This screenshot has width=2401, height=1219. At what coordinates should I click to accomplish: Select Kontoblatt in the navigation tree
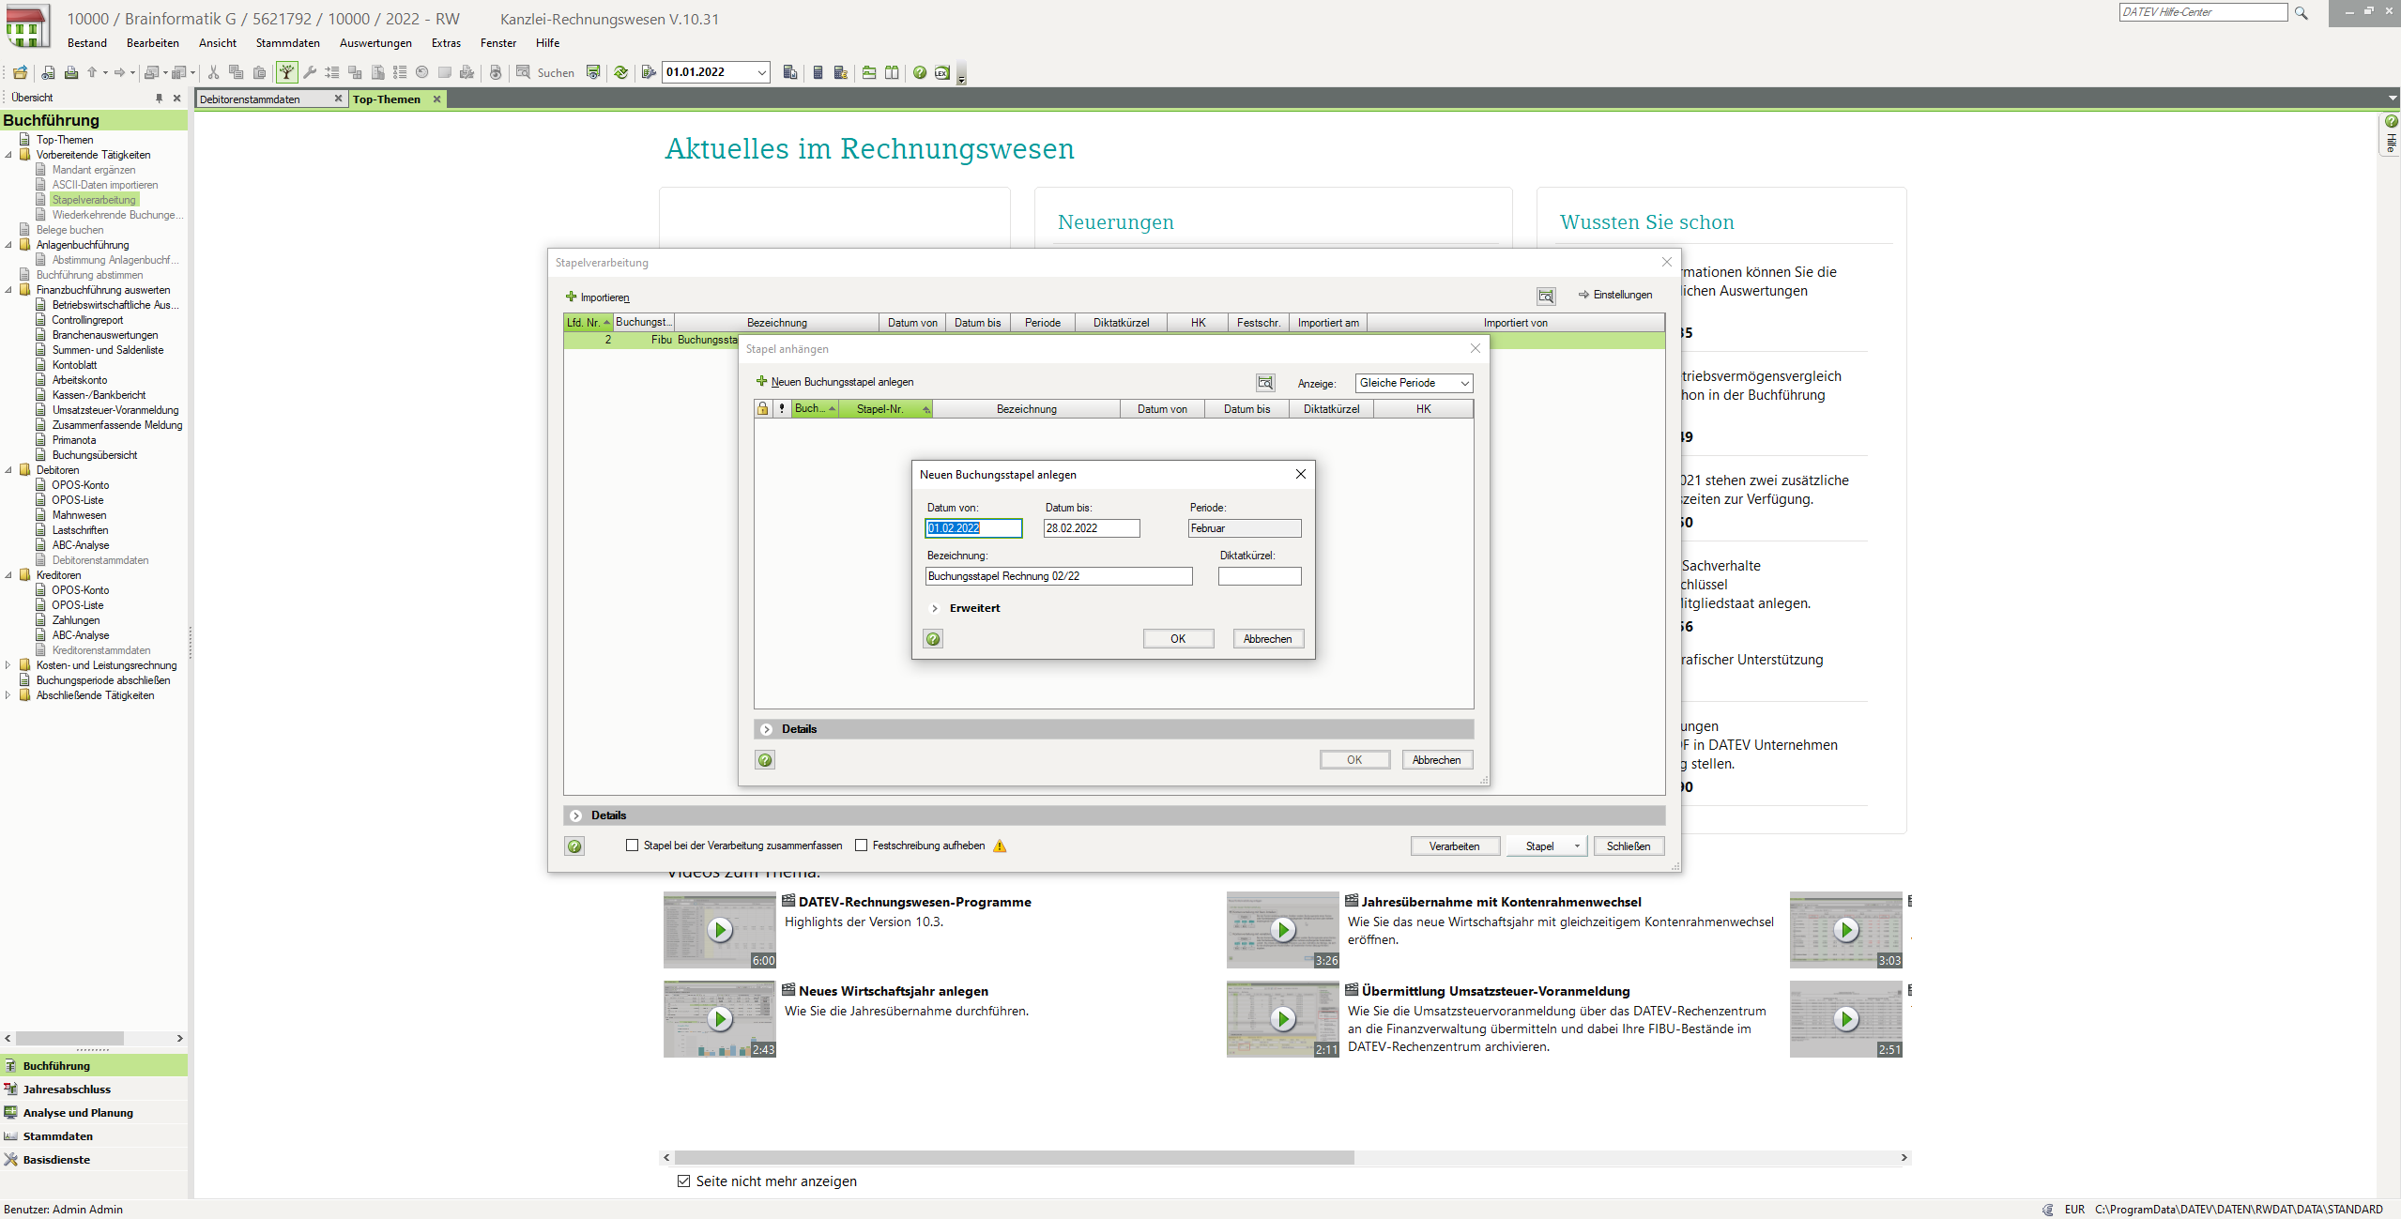coord(75,365)
